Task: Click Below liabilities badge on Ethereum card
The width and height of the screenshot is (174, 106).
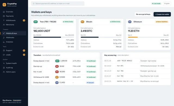Action: tap(162, 22)
